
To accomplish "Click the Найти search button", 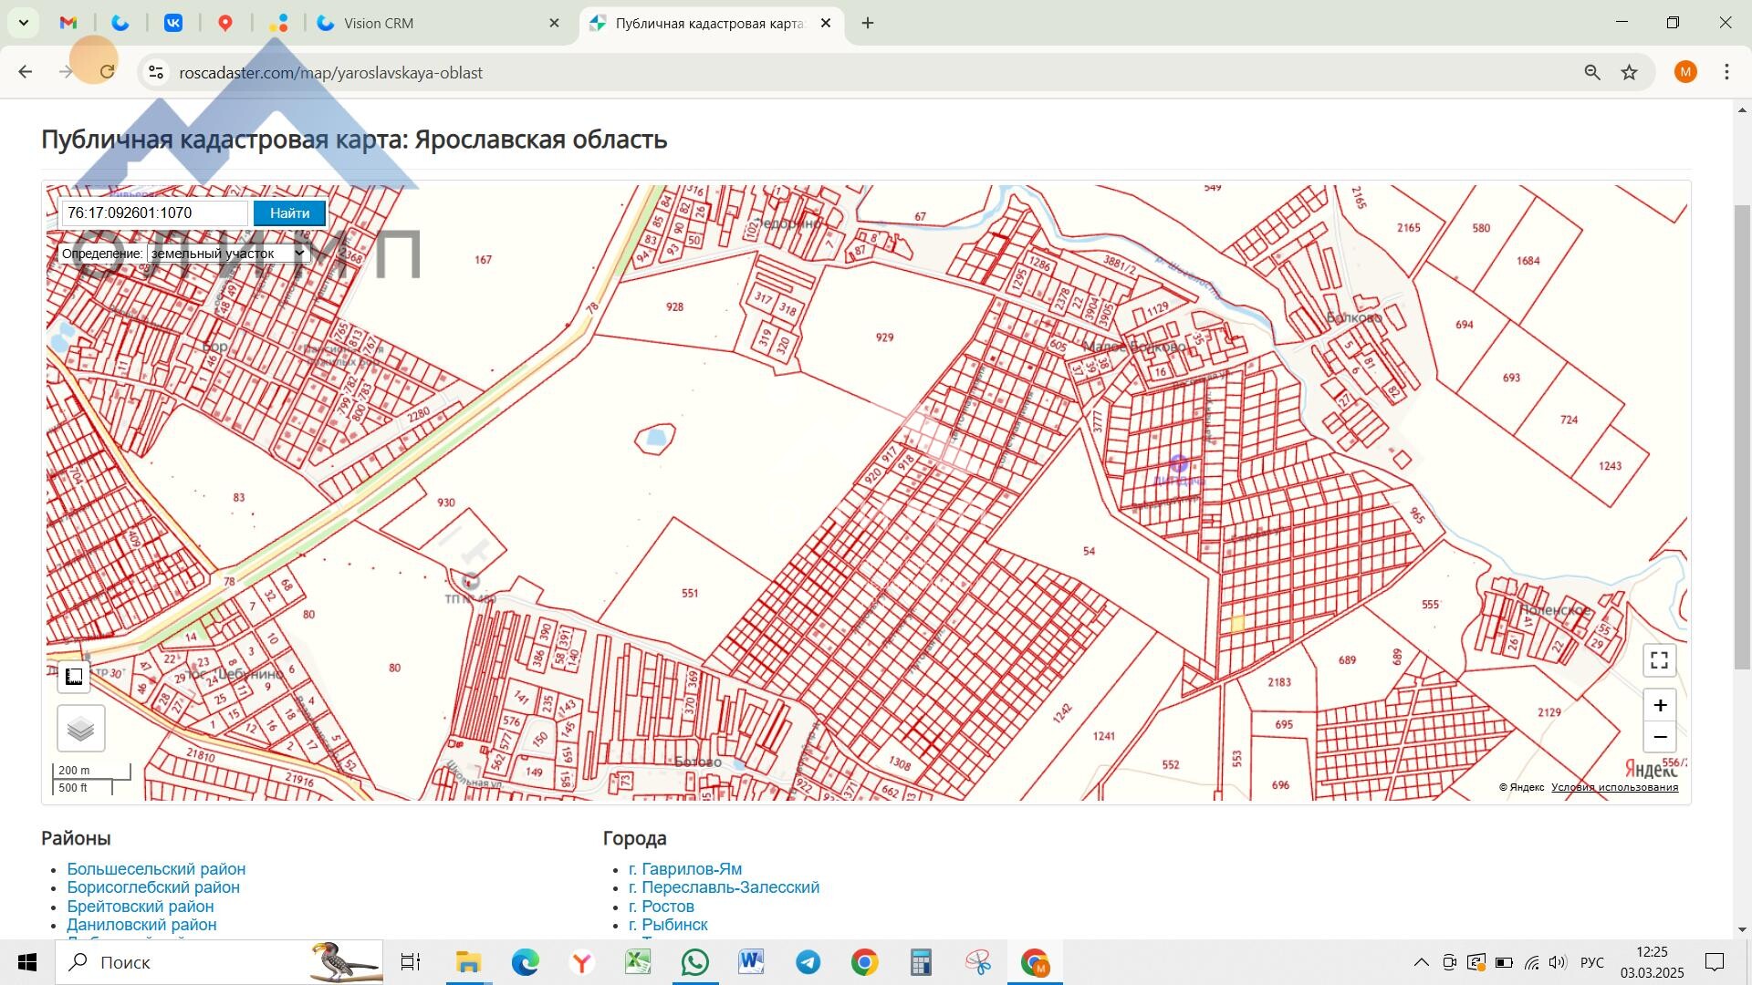I will [x=289, y=213].
